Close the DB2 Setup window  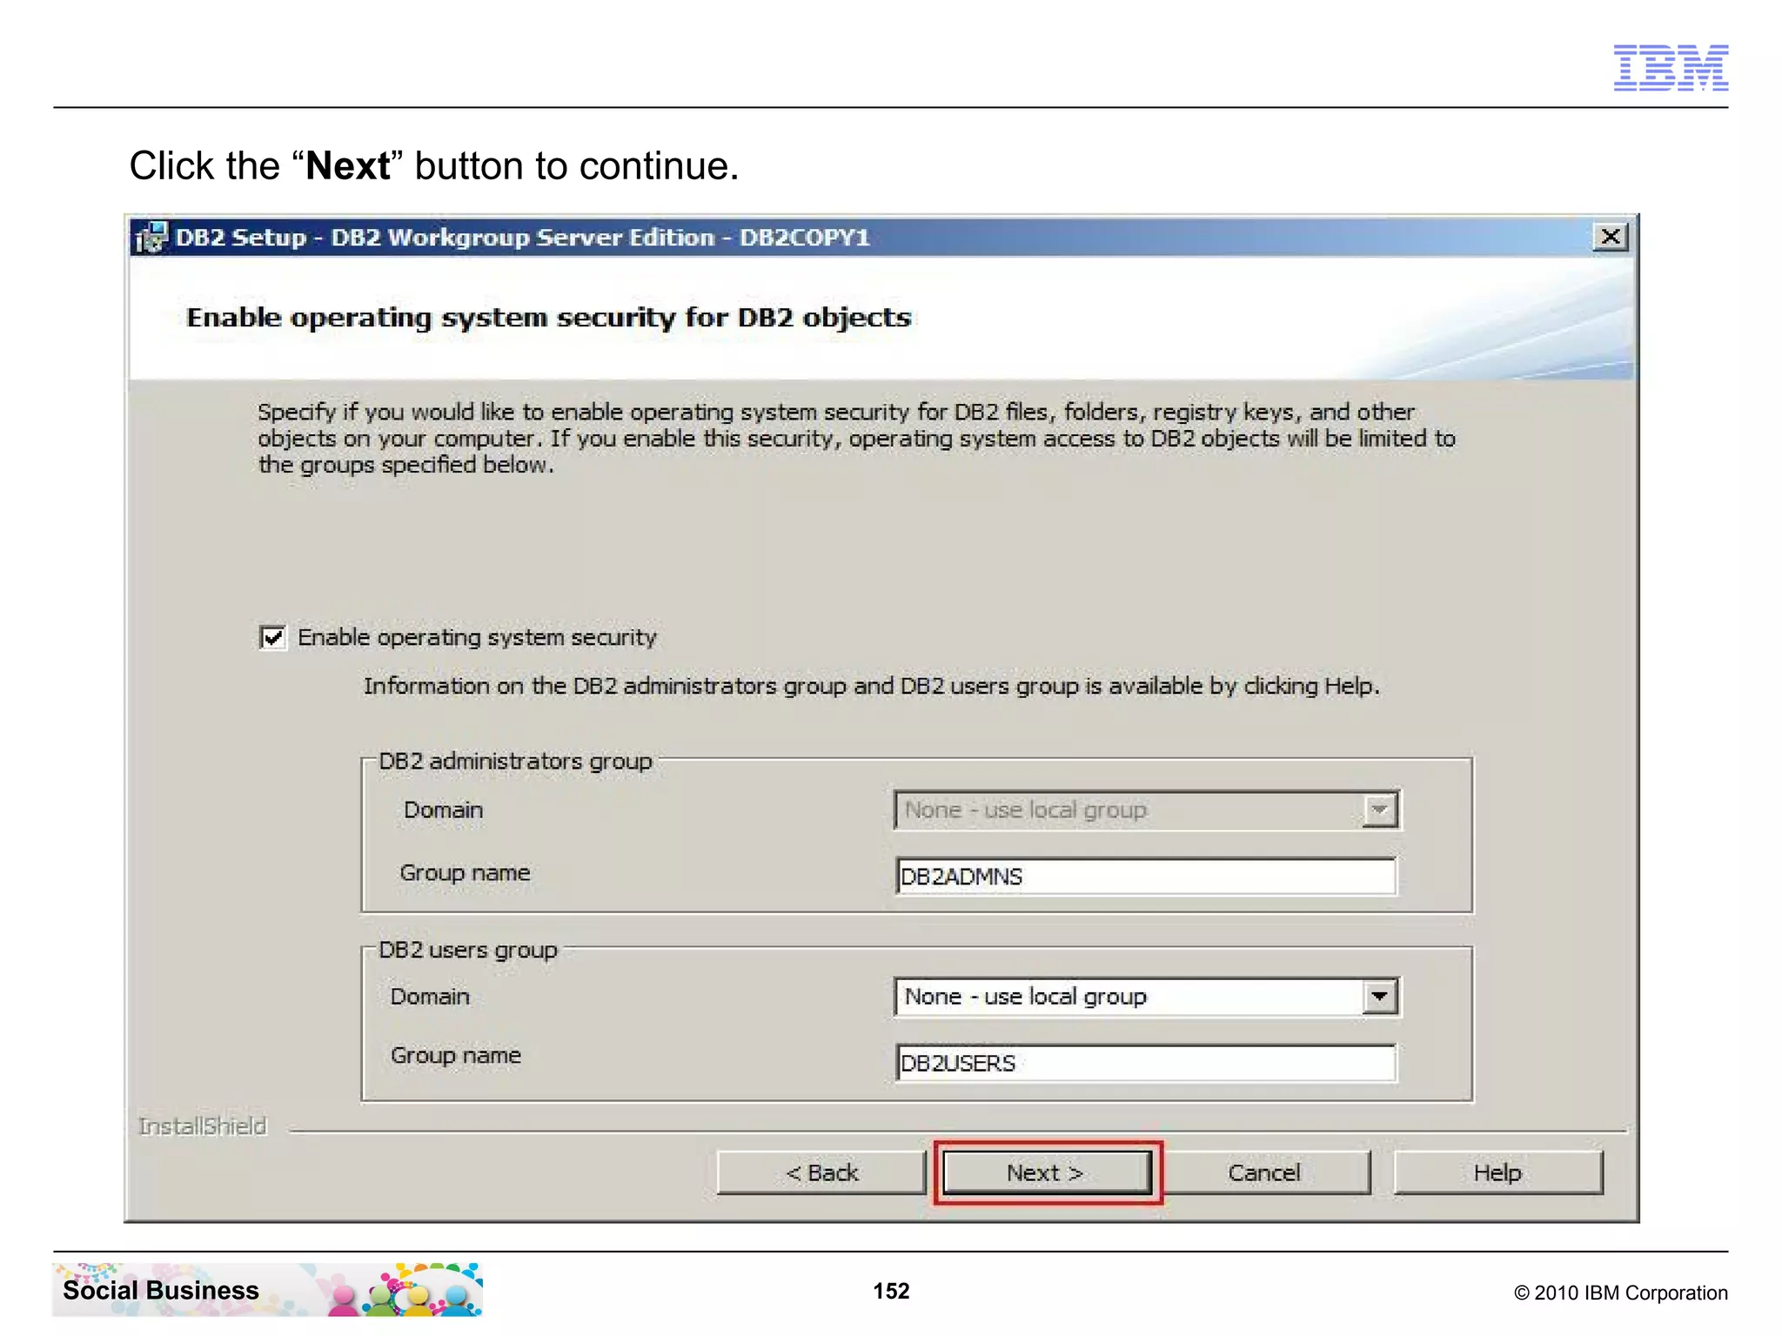(1610, 237)
